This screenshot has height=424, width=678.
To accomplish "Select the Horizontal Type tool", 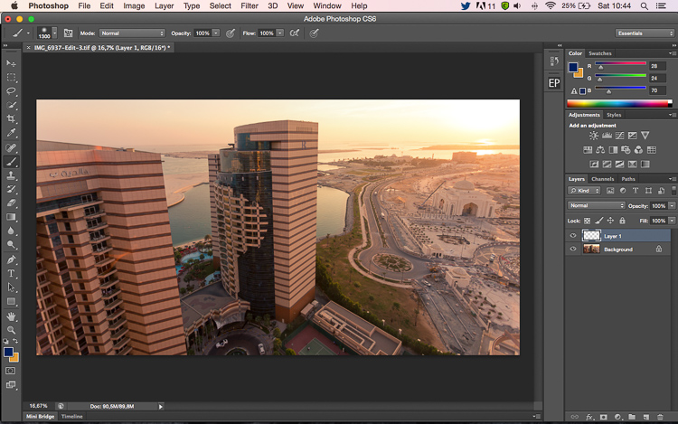I will pyautogui.click(x=11, y=273).
